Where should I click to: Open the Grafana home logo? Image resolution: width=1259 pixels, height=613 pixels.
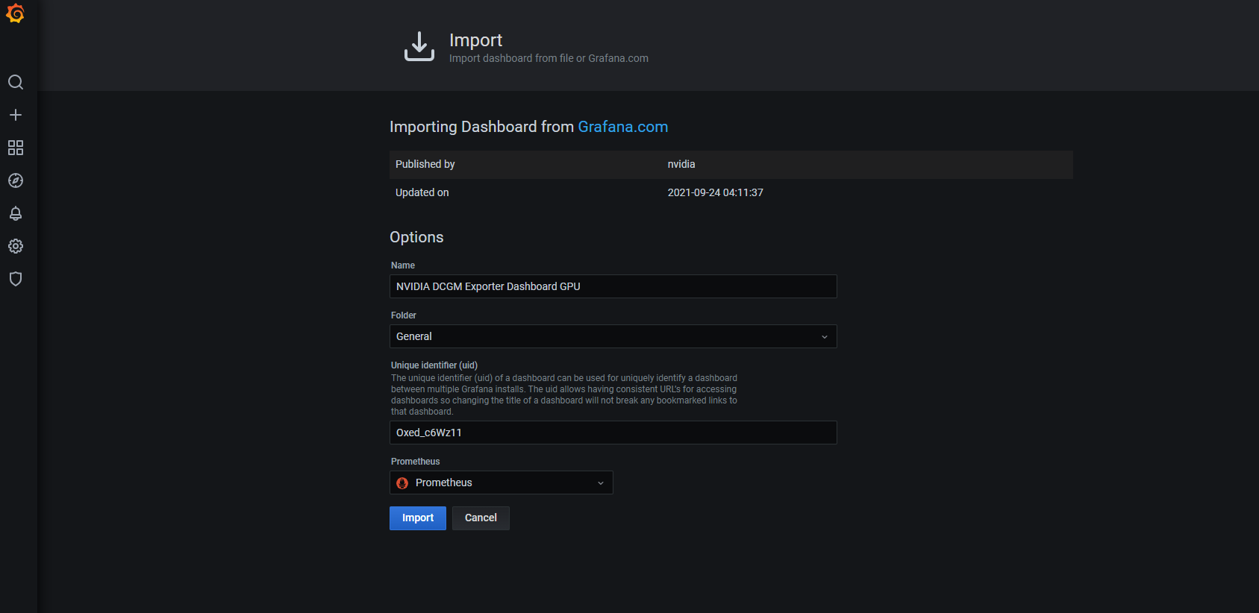coord(15,13)
